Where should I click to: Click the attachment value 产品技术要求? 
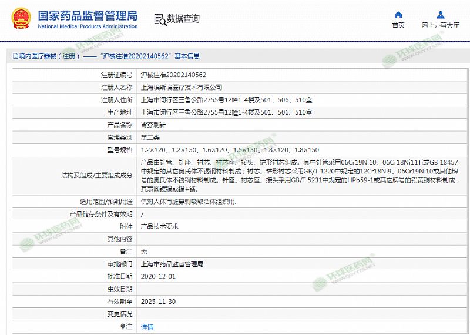tap(159, 226)
